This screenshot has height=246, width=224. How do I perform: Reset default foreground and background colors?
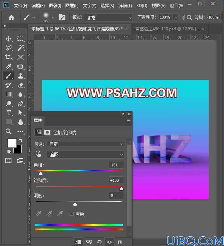click(x=9, y=152)
